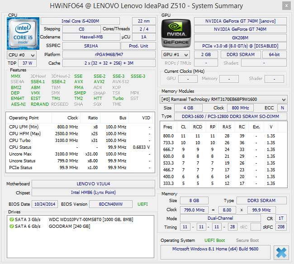Click the AES-NI feature label

18,104
